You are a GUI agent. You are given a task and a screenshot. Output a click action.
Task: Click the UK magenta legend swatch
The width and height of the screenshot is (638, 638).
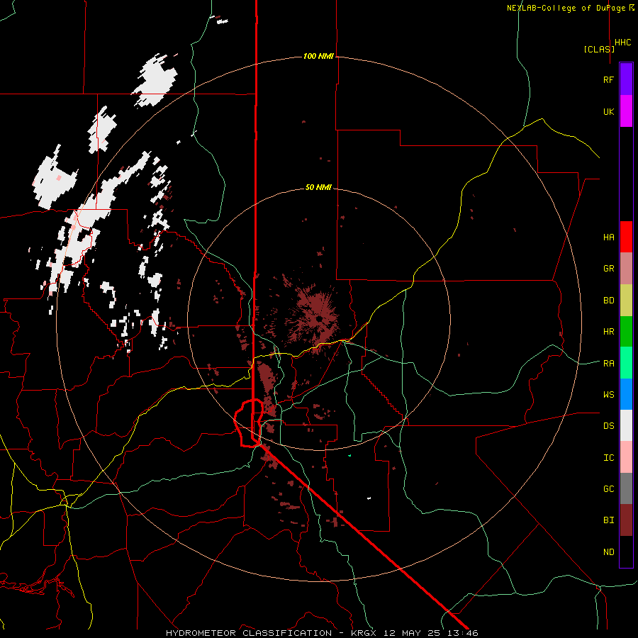[626, 111]
